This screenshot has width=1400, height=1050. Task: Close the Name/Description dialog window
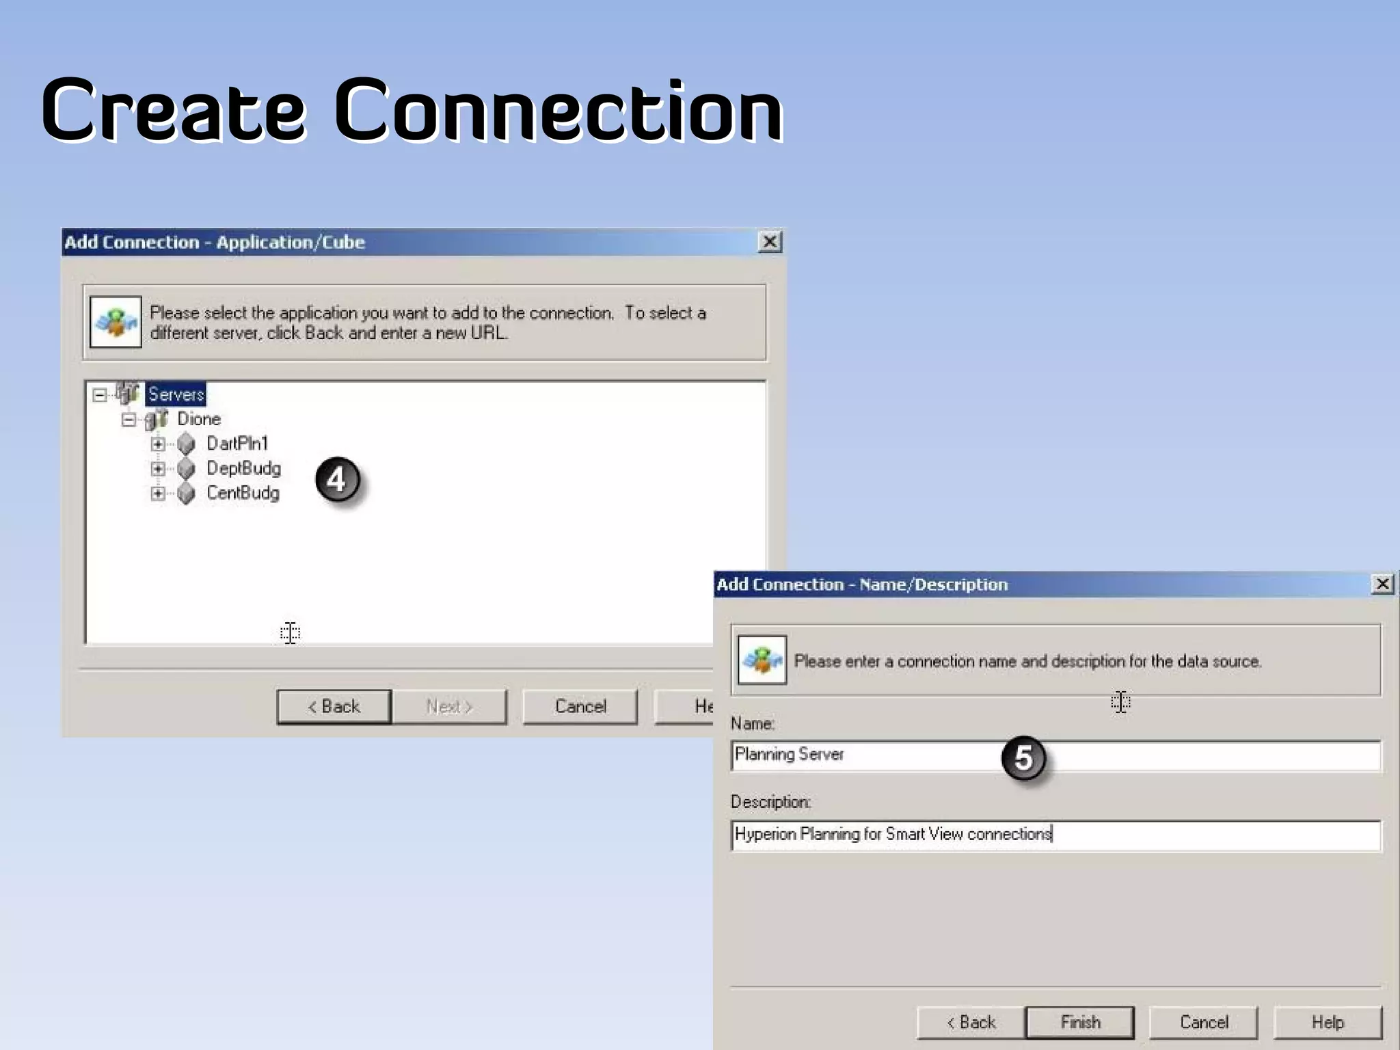tap(1382, 584)
